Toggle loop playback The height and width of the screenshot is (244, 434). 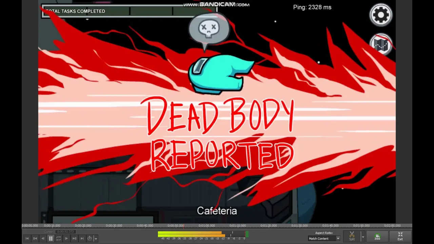click(x=59, y=239)
